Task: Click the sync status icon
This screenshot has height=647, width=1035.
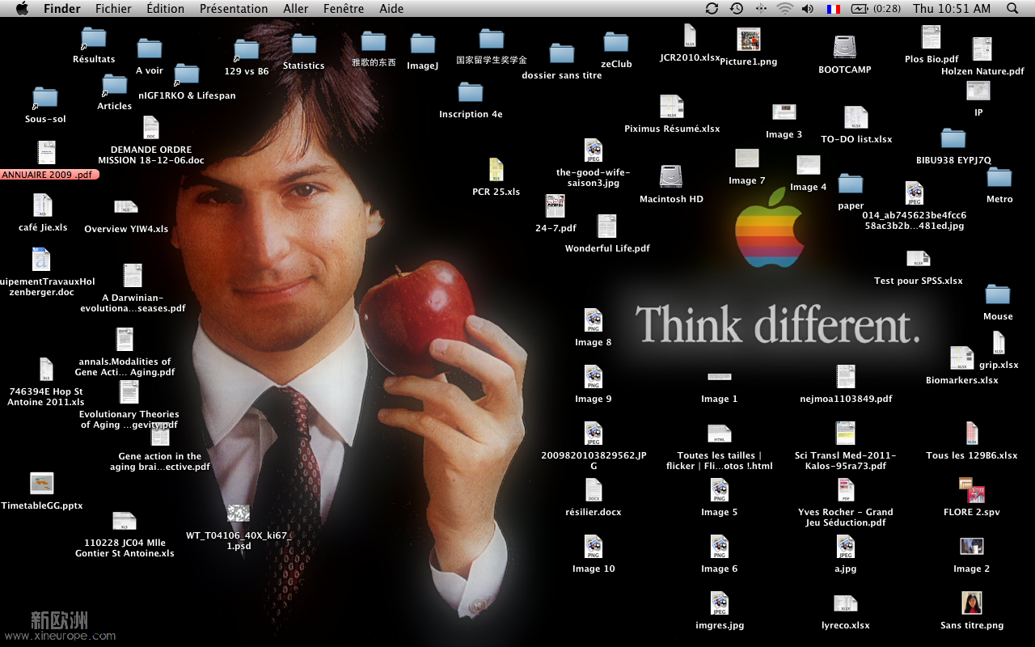Action: (712, 8)
